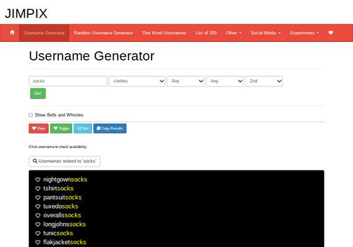The width and height of the screenshot is (353, 247).
Task: Open the clothes category dropdown
Action: coord(137,82)
